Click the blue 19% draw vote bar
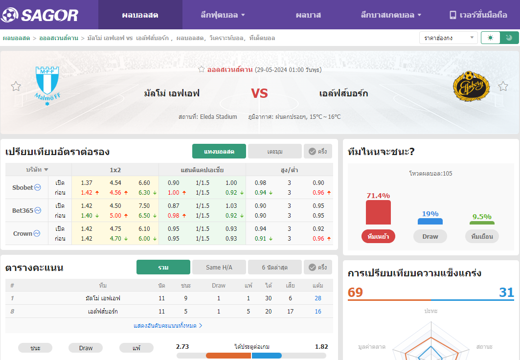520x360 pixels. [x=430, y=222]
